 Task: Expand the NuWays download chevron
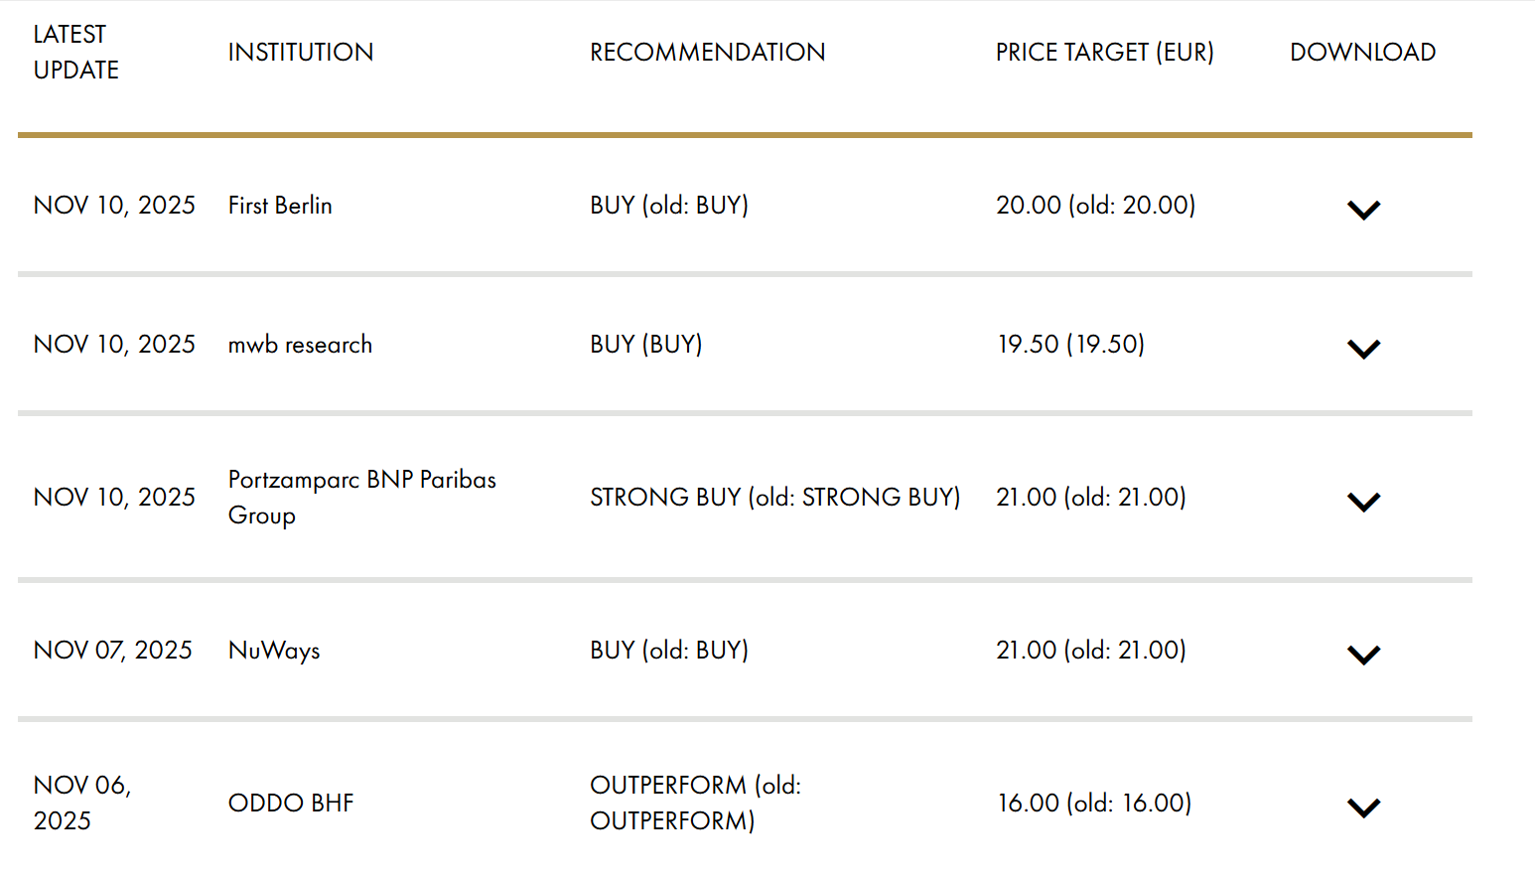click(1363, 655)
